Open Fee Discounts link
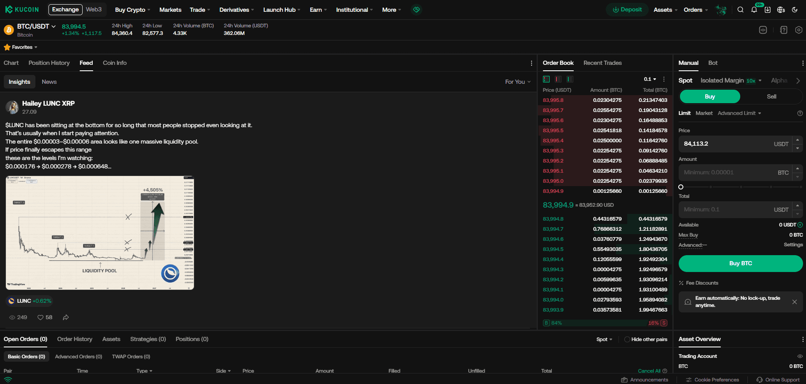Screen dimensions: 806x384 click(699, 283)
